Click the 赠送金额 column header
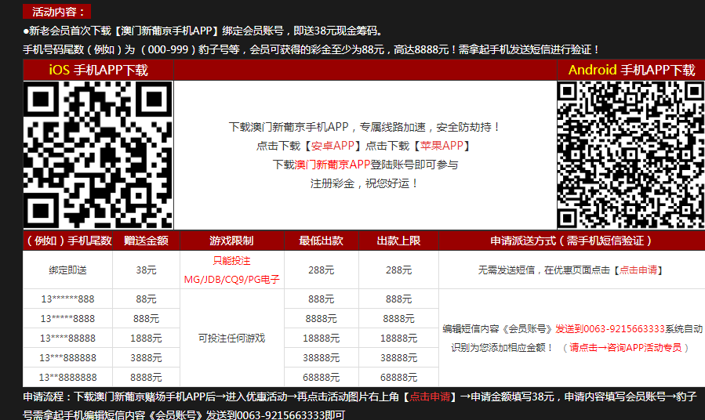The image size is (705, 420). click(146, 241)
